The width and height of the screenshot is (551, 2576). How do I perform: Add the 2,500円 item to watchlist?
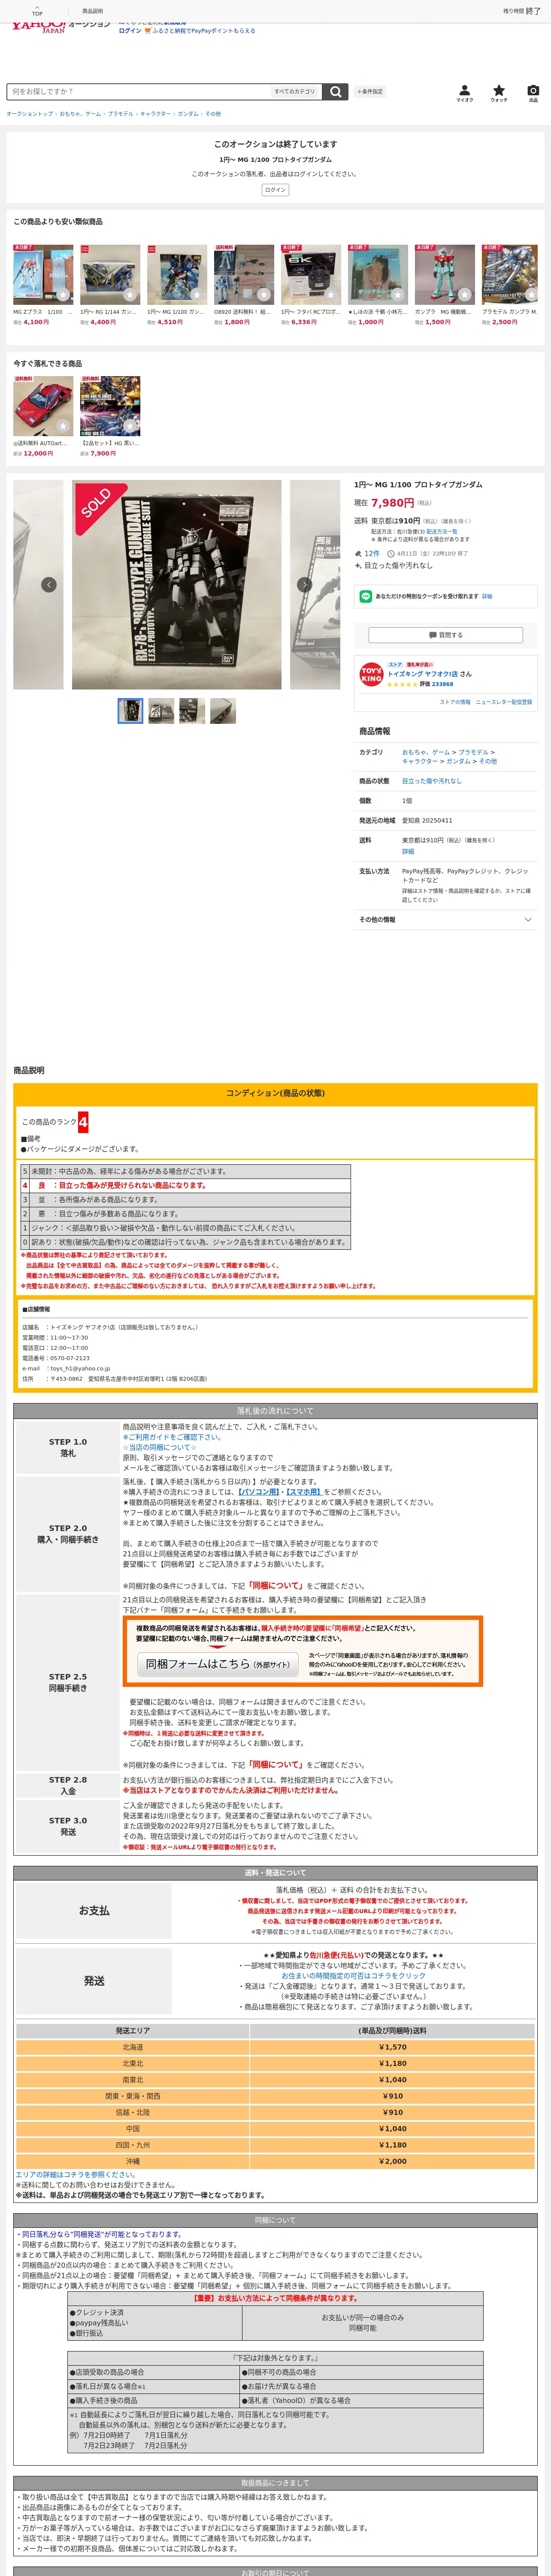[532, 295]
